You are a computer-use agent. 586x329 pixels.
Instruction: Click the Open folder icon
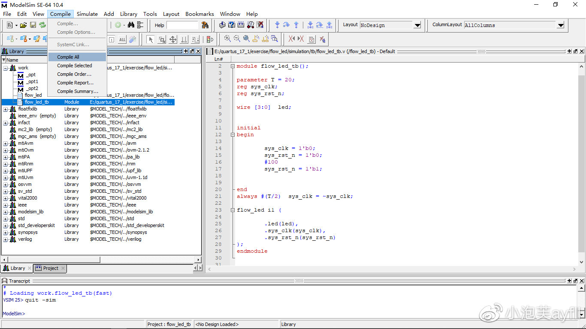click(23, 25)
